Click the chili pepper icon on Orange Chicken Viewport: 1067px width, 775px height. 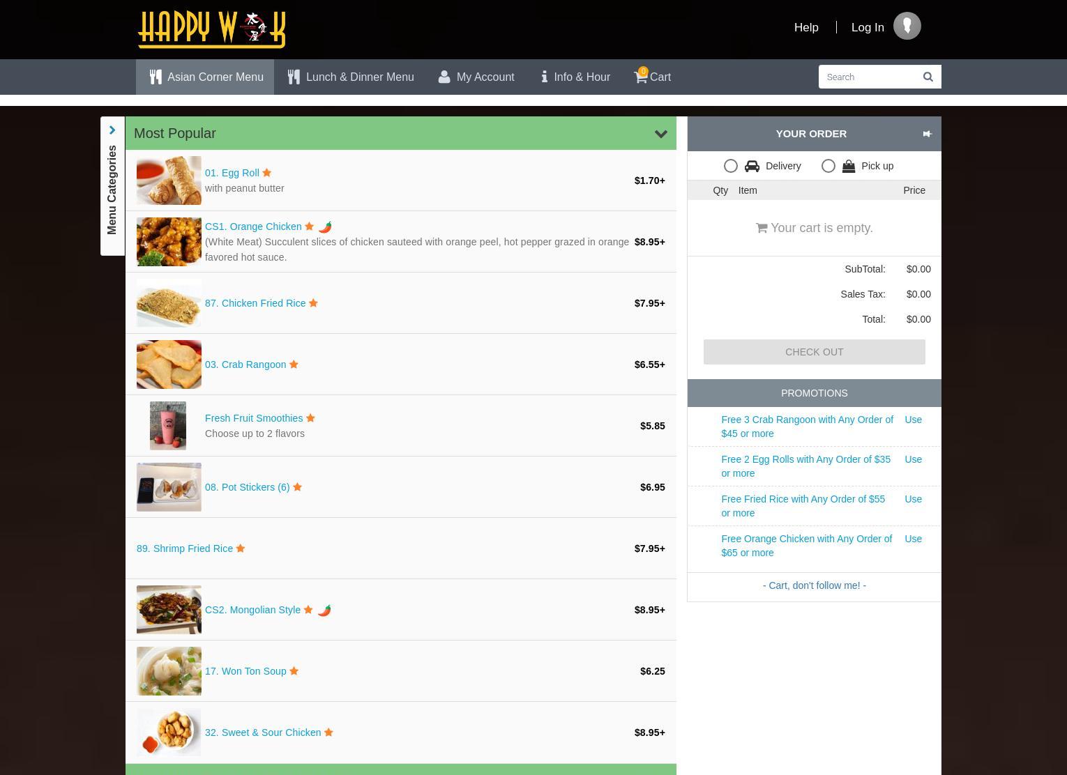pos(325,227)
